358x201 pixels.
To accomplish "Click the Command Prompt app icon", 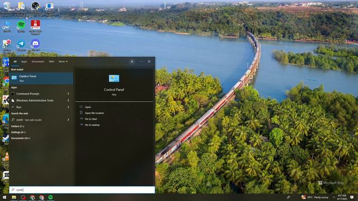I will coord(13,94).
